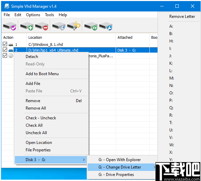
Task: Toggle the checkbox for D:\Win7sp1_x64_Ultimate.vhd row
Action: tap(5, 50)
